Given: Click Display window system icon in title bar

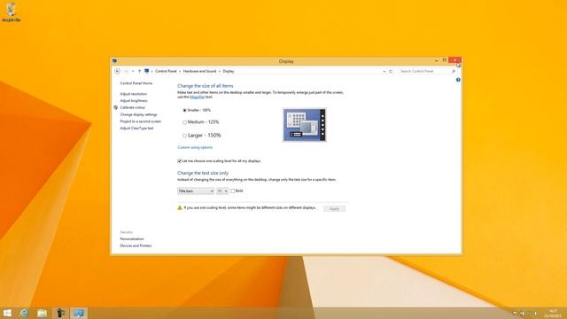Looking at the screenshot, I should pos(114,61).
